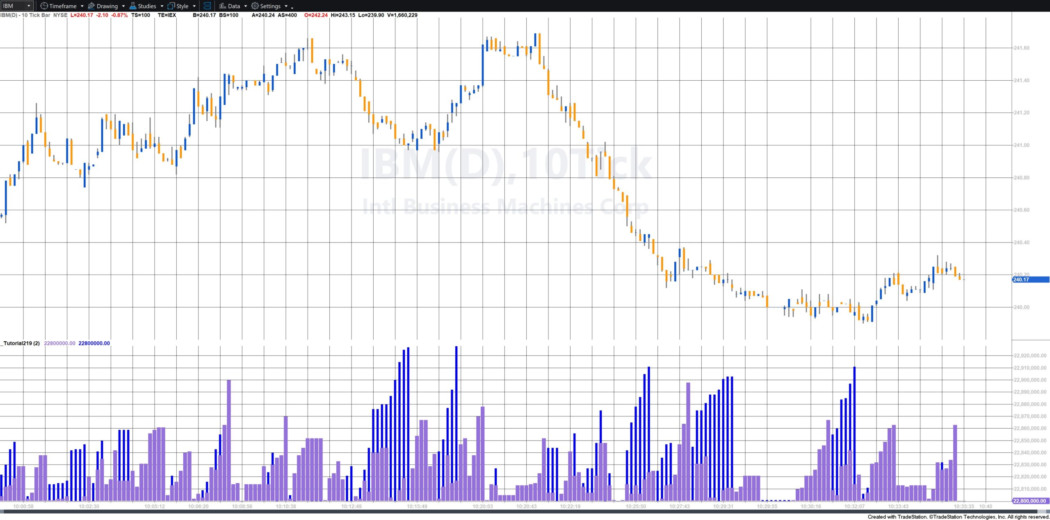Click the "AS=400" ask size value
Viewport: 1050px width, 520px height.
[x=288, y=15]
